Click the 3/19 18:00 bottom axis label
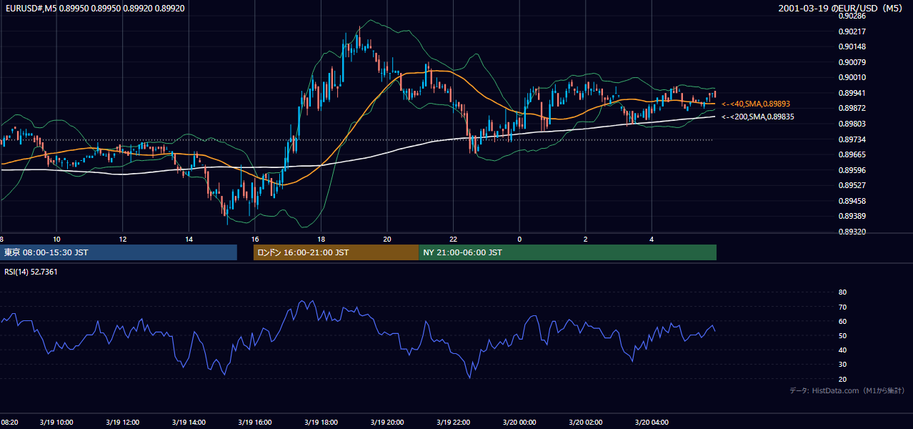 321,423
